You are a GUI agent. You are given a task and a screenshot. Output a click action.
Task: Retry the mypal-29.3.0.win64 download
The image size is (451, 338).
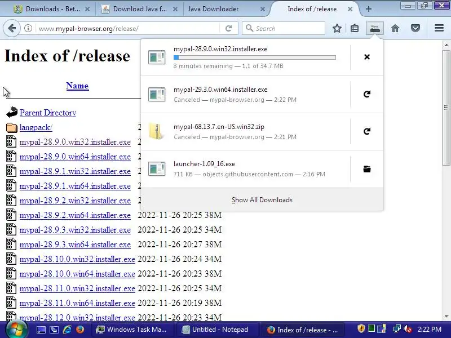point(367,94)
